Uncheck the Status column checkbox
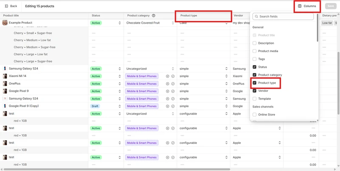This screenshot has width=340, height=171. 255,67
